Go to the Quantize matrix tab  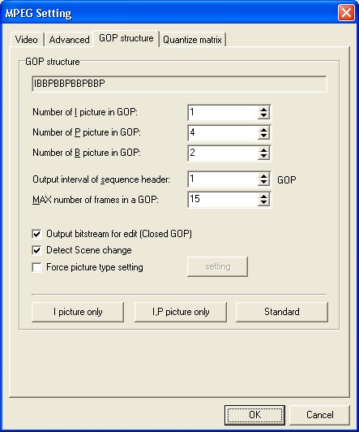pos(192,40)
